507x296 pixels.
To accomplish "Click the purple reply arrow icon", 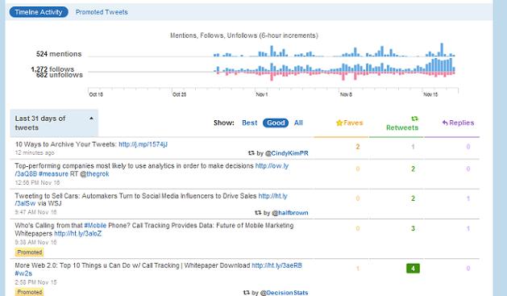I will [445, 123].
